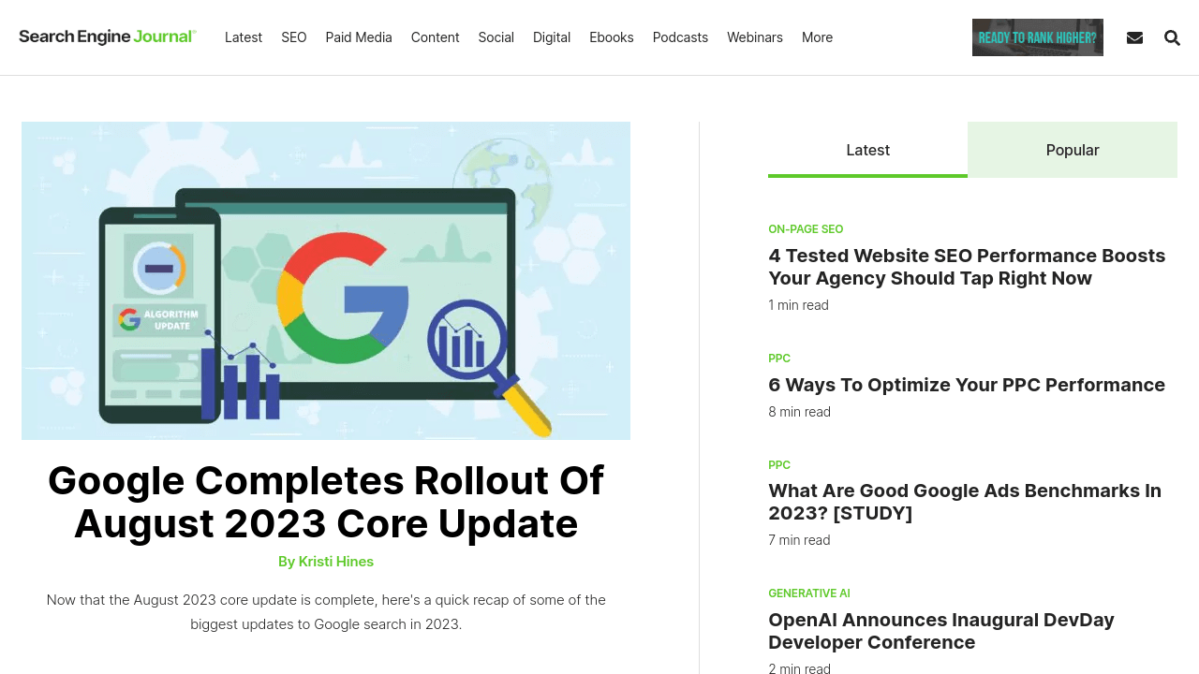1199x674 pixels.
Task: Click the August 2023 core update summary text
Action: tap(326, 611)
